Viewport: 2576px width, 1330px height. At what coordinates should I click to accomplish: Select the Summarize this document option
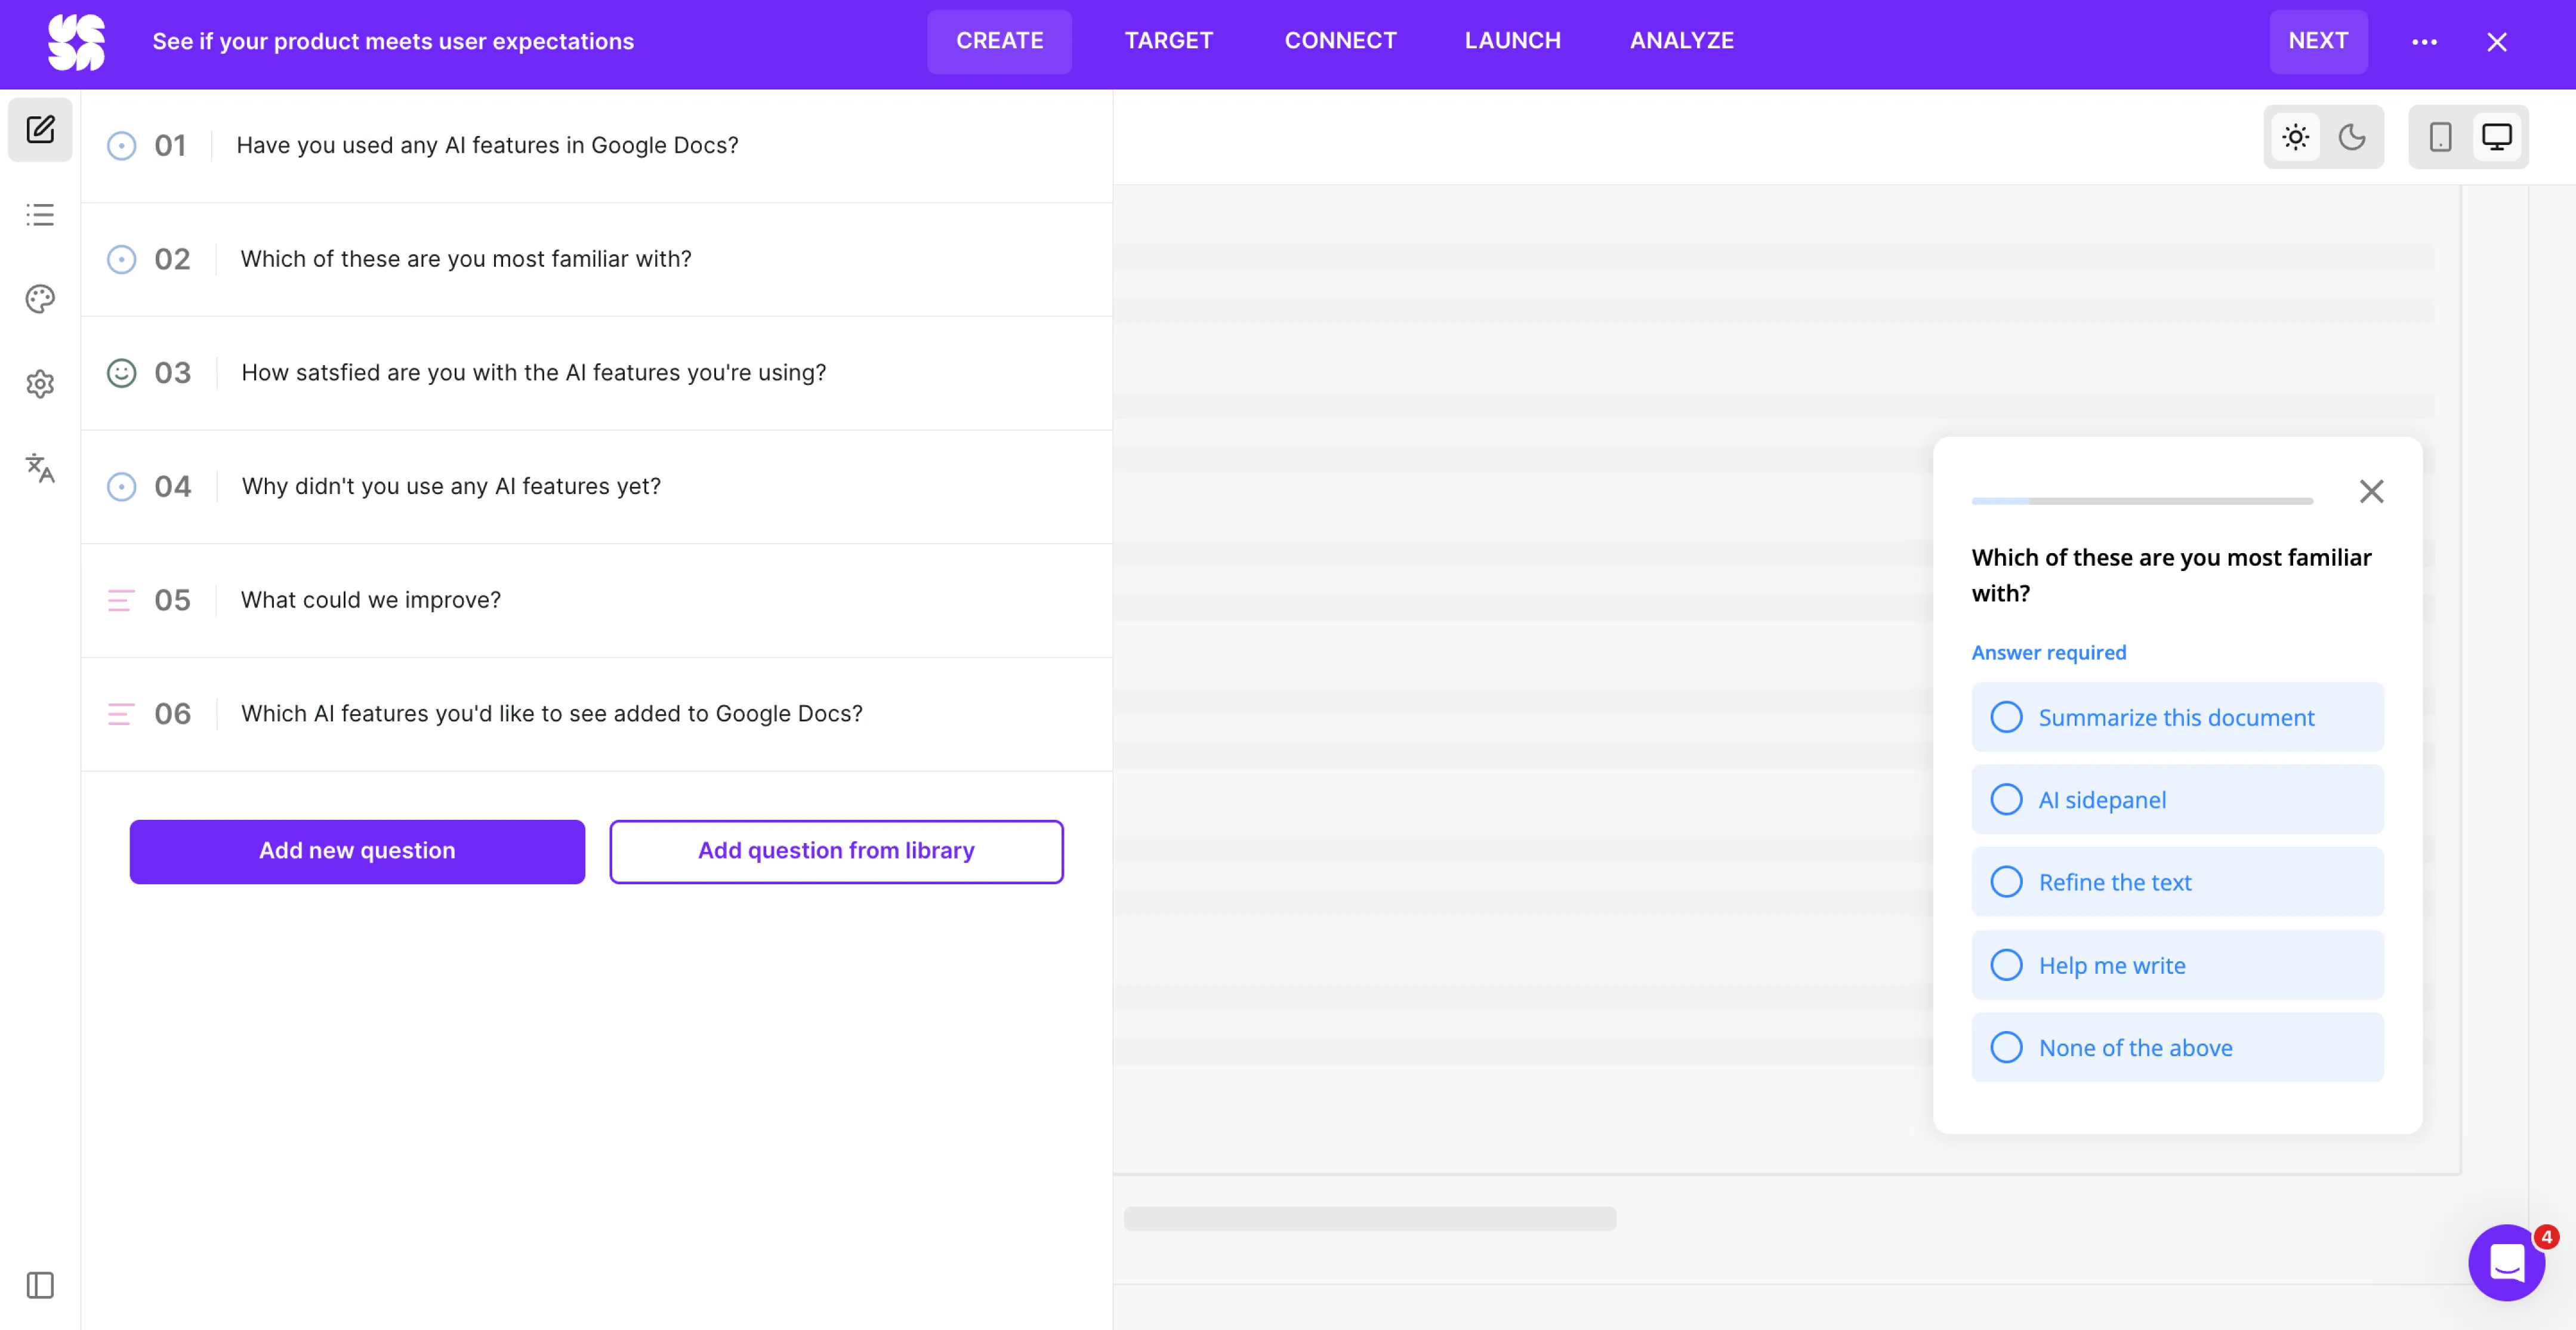point(2177,717)
